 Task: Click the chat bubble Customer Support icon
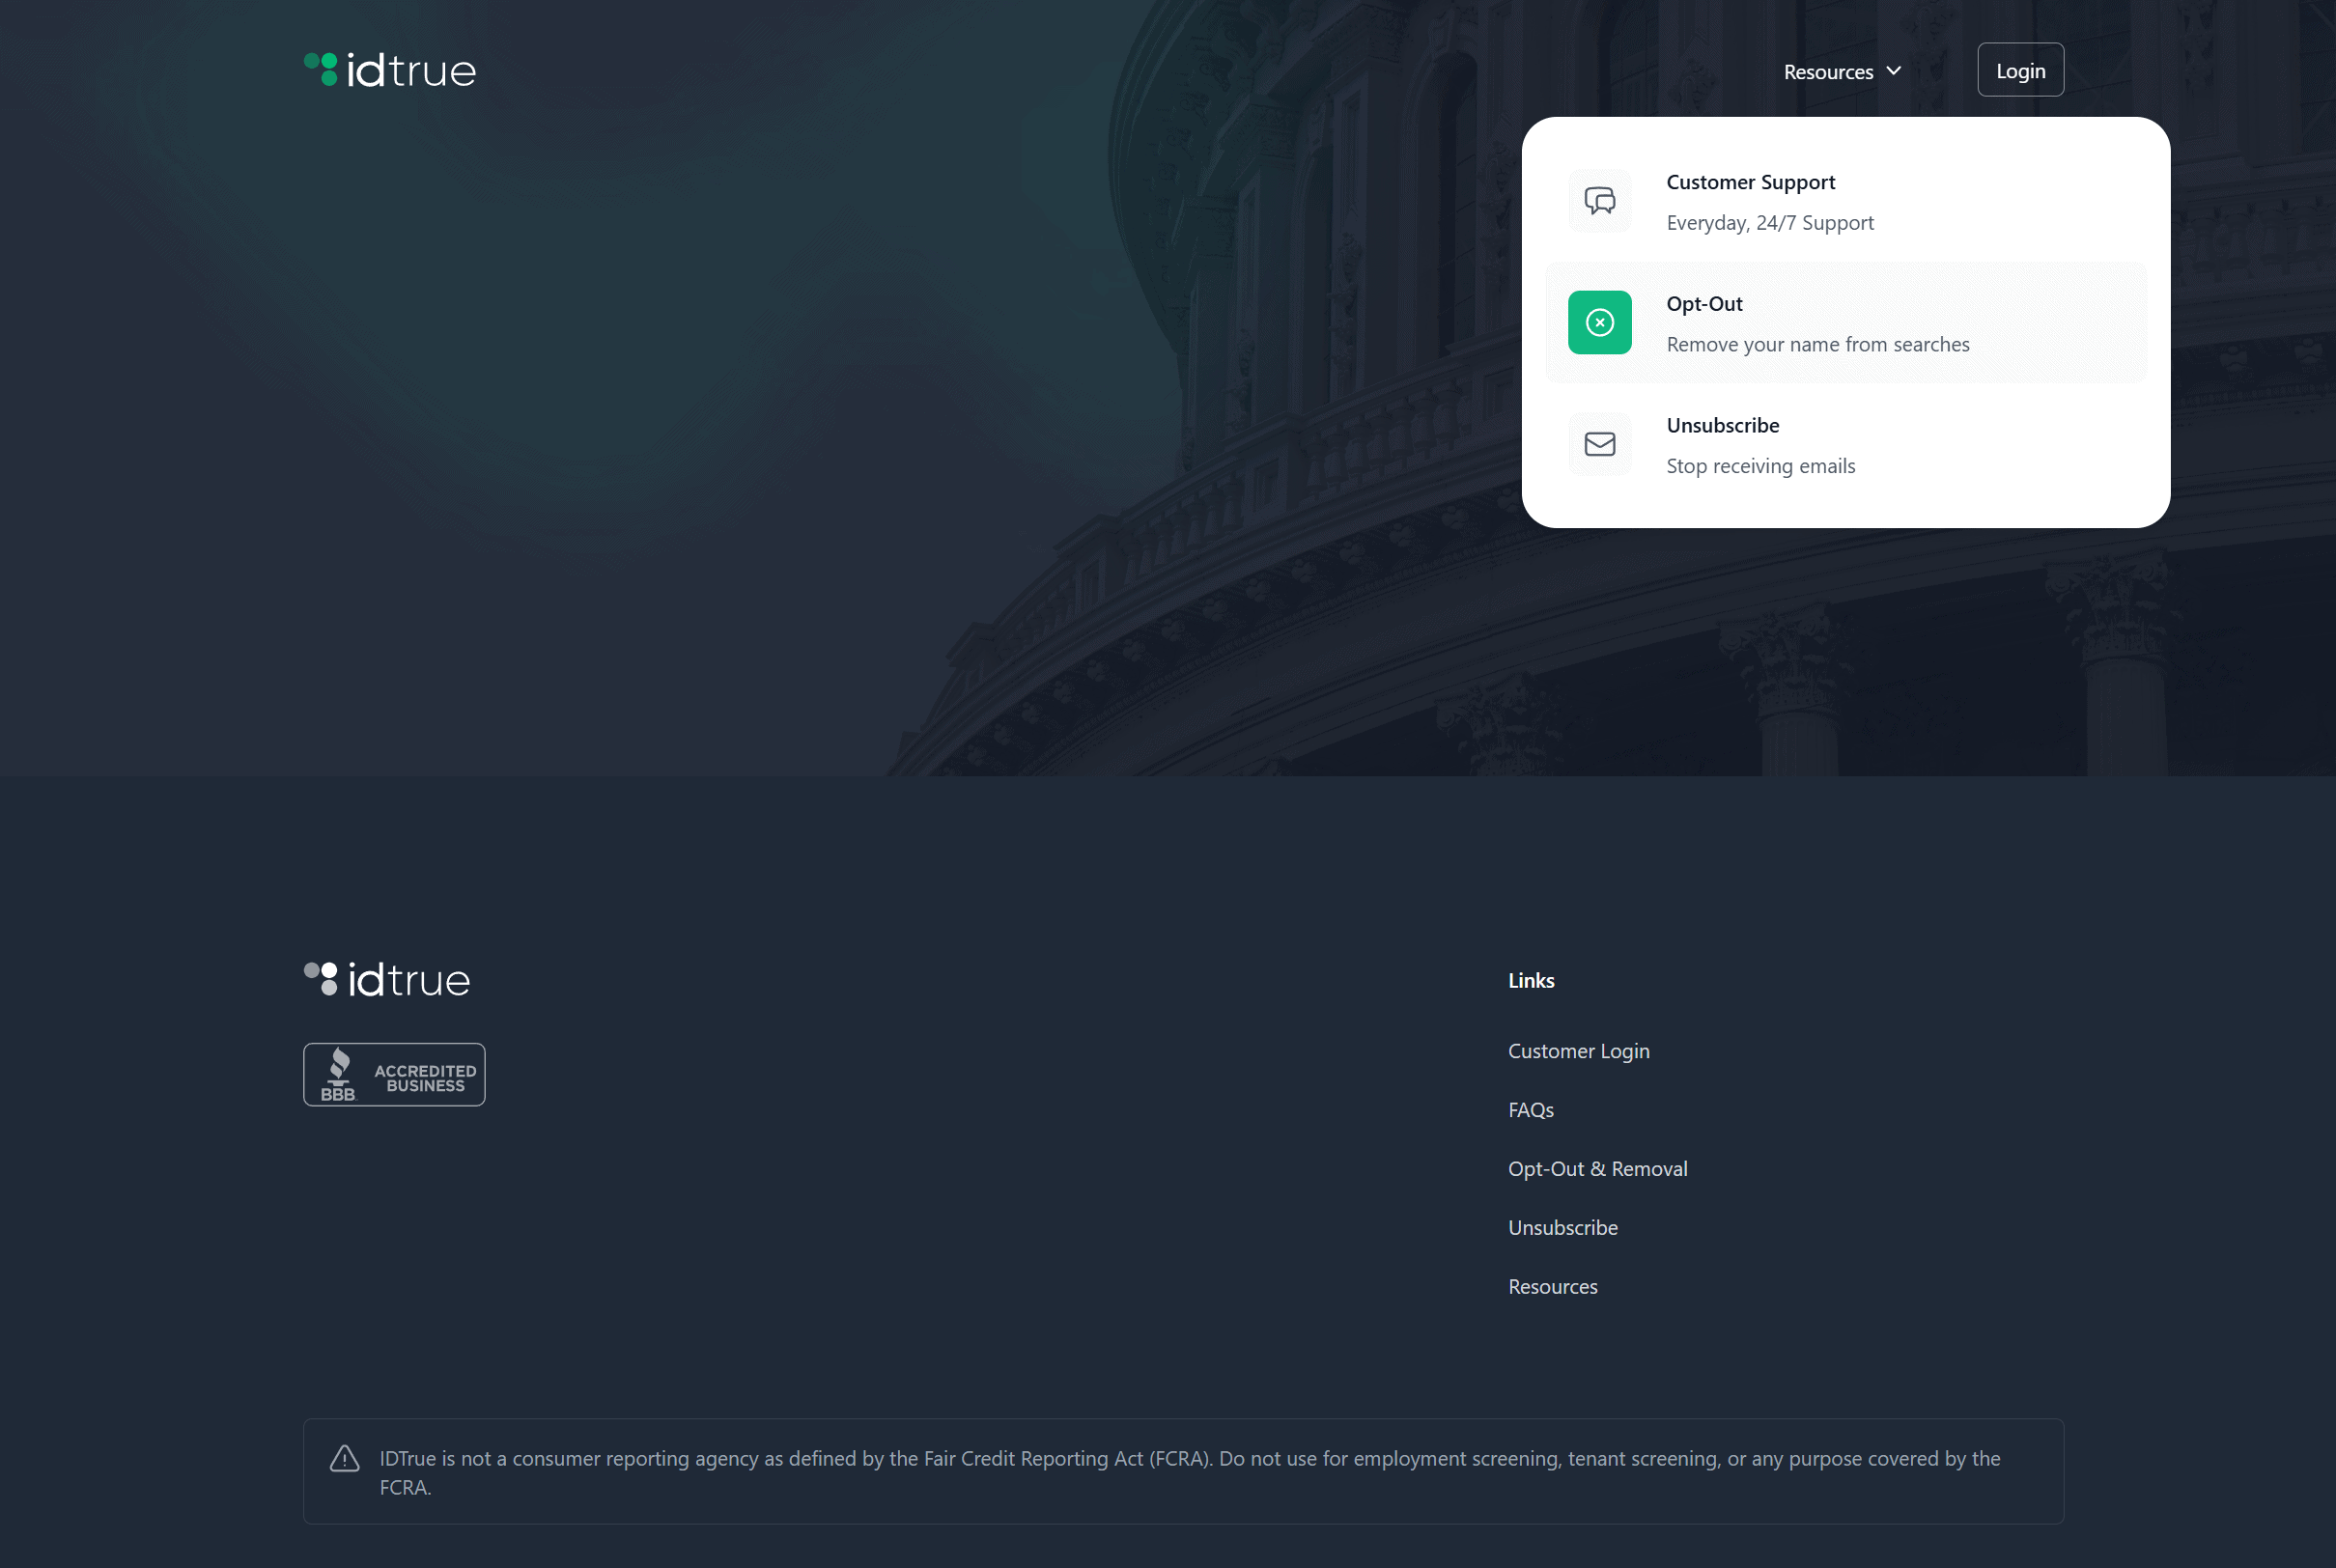(1599, 201)
